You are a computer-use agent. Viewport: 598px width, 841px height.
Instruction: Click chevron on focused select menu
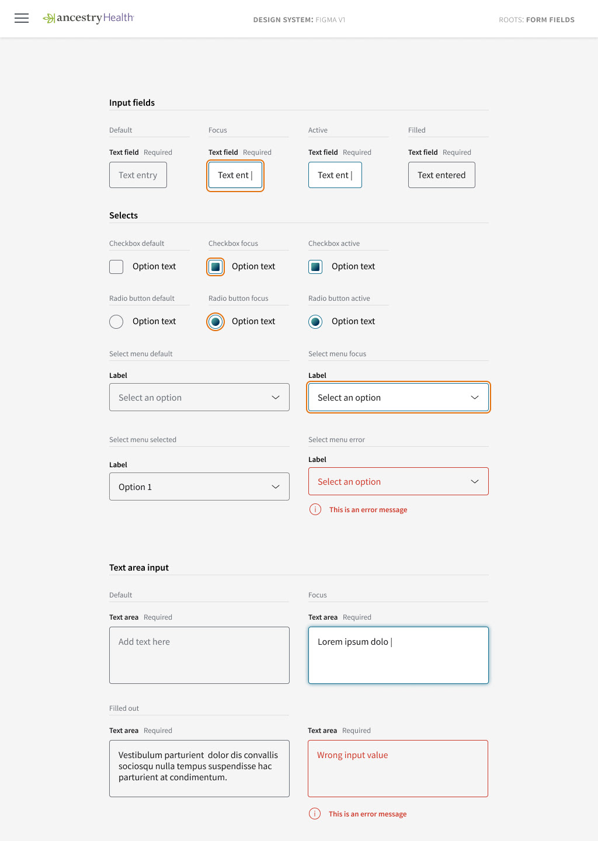[x=475, y=398]
